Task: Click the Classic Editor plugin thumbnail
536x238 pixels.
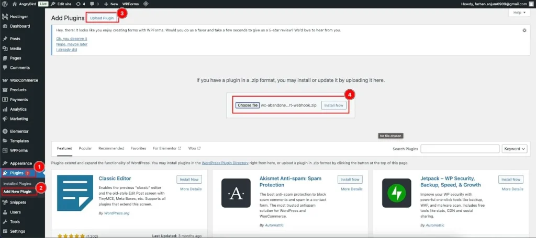Action: click(x=75, y=193)
